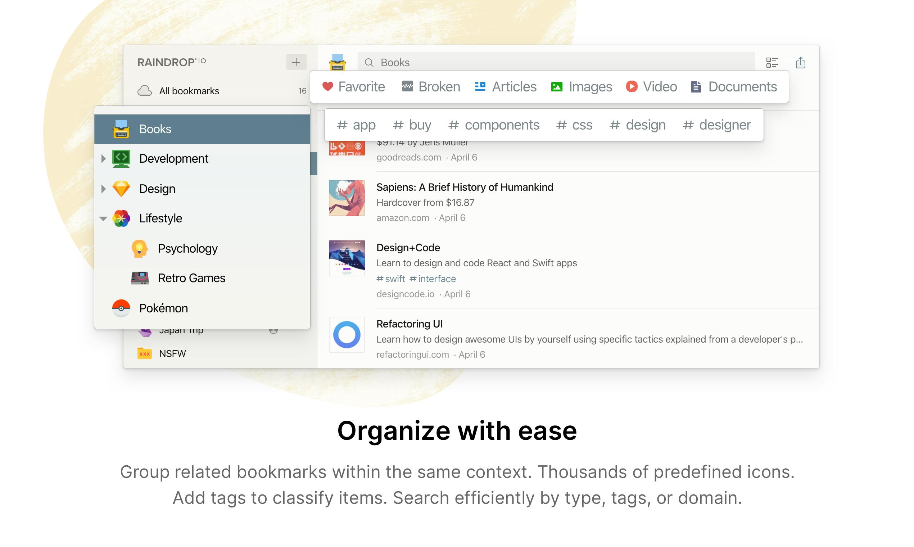Click the refactoringui.com domain text
Screen dimensions: 914x547
pos(412,354)
